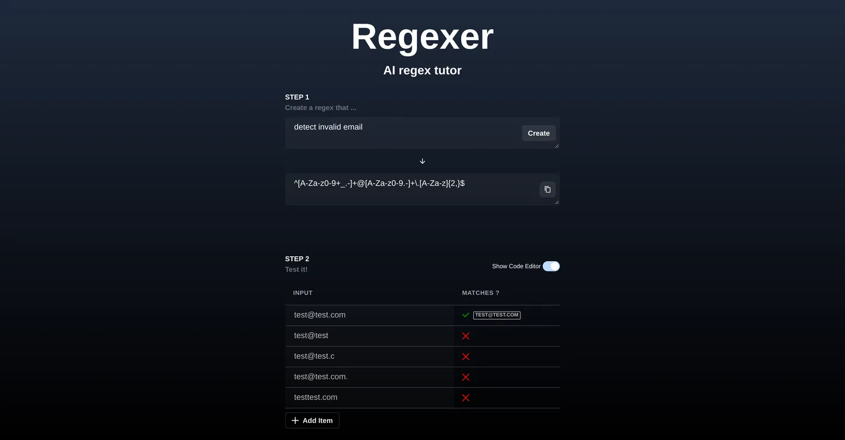Copy the generated regex with clipboard icon
This screenshot has height=440, width=845.
point(547,189)
